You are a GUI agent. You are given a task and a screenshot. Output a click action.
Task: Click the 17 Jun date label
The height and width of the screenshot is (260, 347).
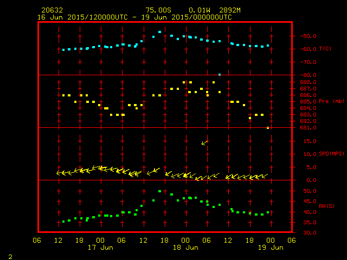click(x=100, y=248)
